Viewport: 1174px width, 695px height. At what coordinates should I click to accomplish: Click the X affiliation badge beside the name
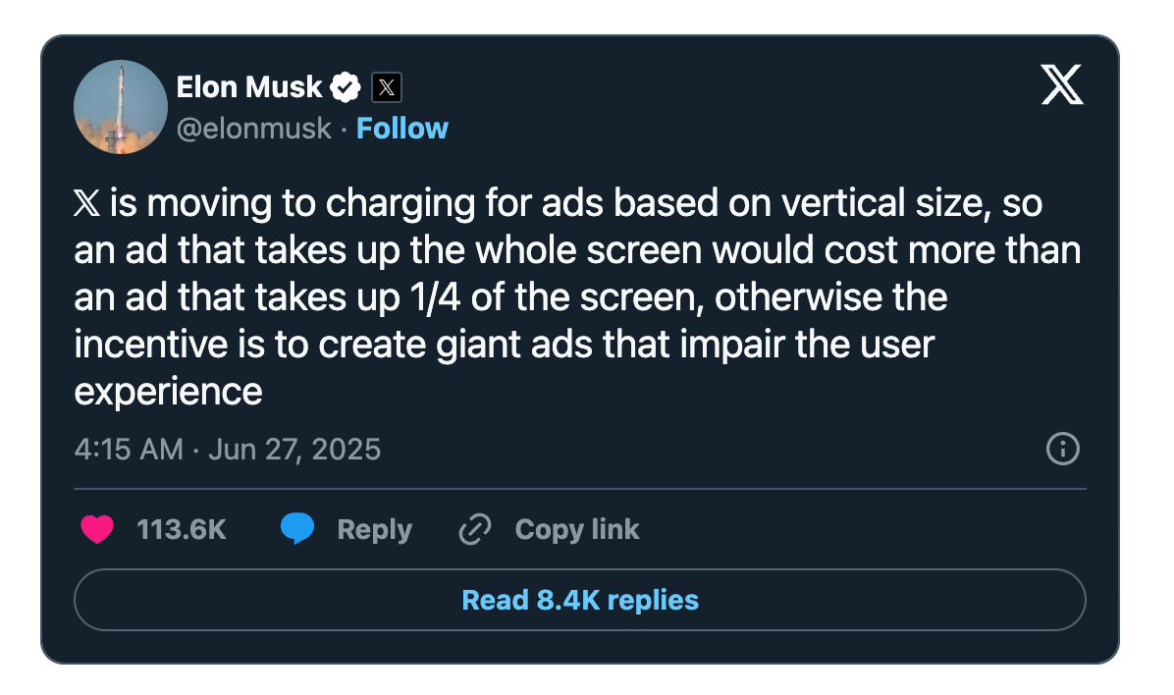pos(387,87)
